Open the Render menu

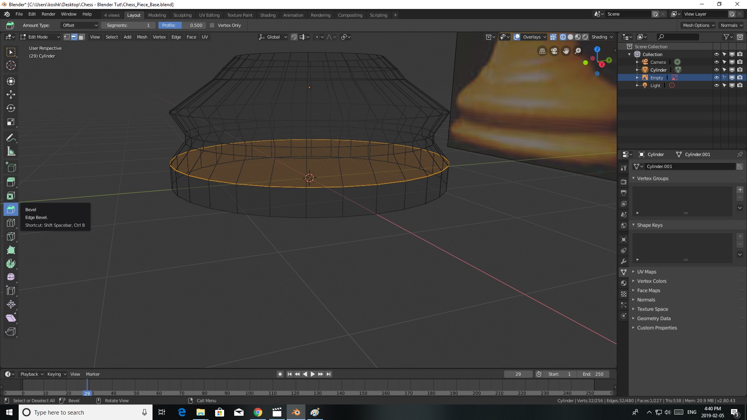(x=48, y=14)
